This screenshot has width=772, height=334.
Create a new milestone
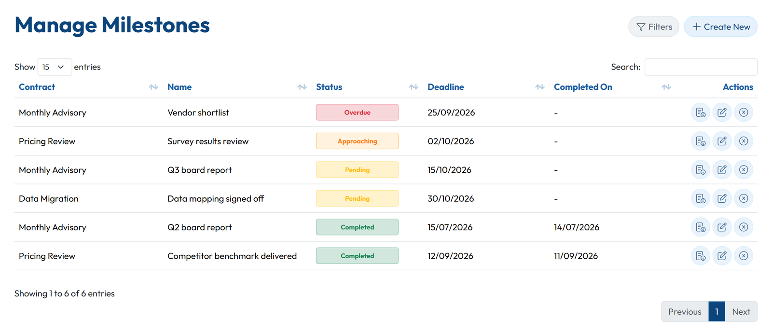tap(721, 27)
